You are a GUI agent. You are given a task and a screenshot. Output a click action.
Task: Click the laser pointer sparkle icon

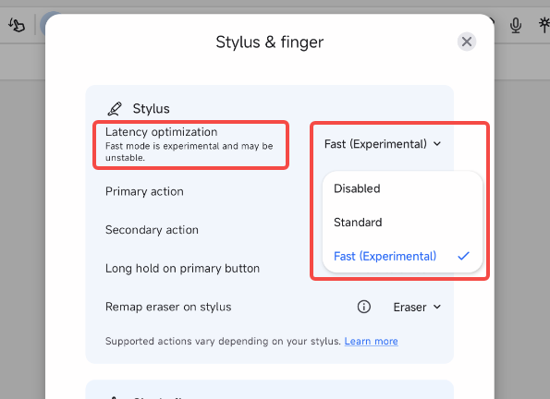tap(544, 25)
